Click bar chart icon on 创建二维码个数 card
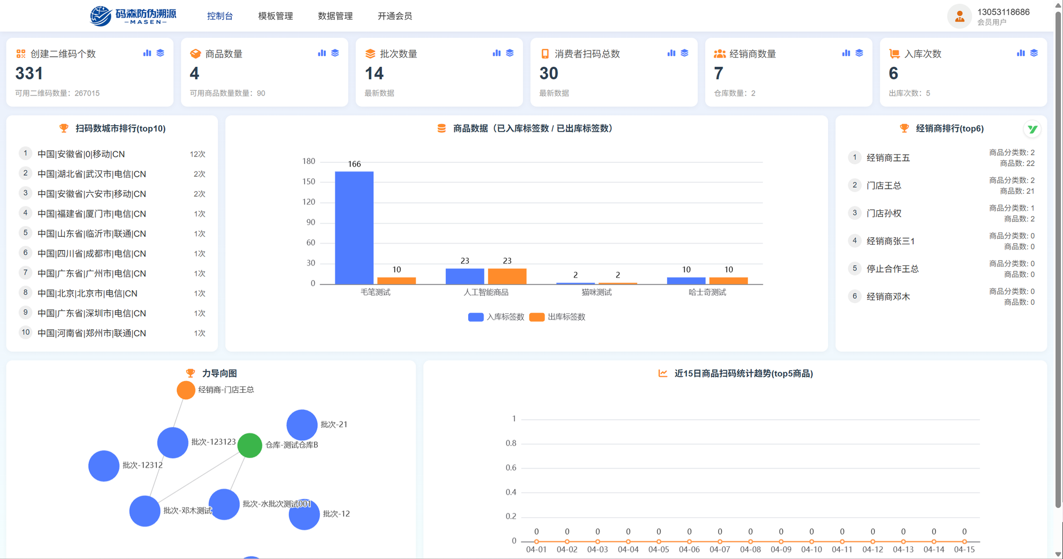1063x559 pixels. coord(147,53)
